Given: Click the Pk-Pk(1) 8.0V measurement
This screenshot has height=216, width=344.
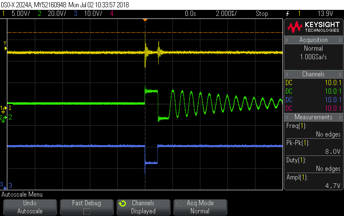Looking at the screenshot, I should (313, 147).
